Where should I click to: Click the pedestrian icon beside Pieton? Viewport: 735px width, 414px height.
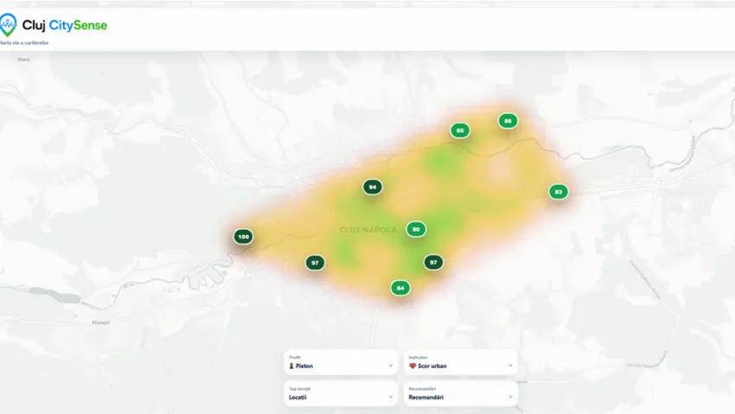coord(291,366)
